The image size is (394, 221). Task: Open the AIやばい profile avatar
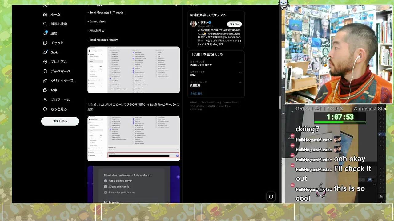click(x=193, y=24)
